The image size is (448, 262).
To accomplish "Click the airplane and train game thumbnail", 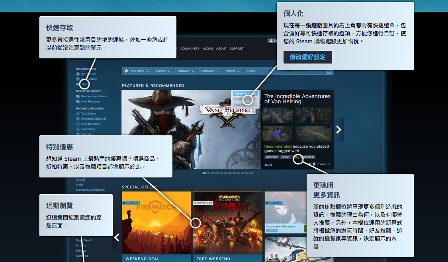I will pyautogui.click(x=286, y=249).
